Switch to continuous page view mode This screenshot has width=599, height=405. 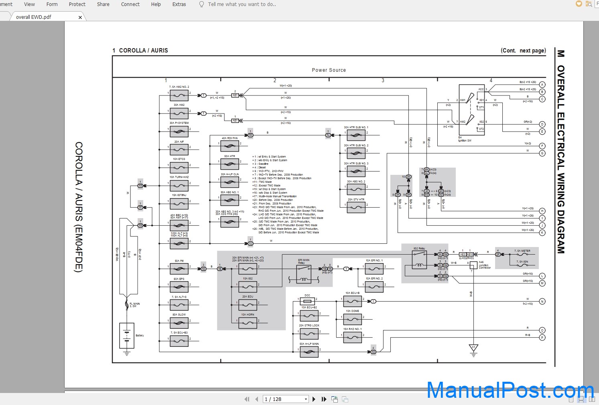coord(581,399)
